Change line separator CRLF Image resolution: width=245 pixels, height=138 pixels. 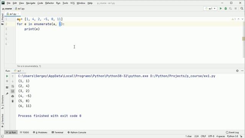click(x=203, y=136)
